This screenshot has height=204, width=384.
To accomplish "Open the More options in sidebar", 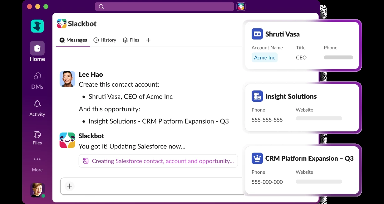I will (x=37, y=164).
